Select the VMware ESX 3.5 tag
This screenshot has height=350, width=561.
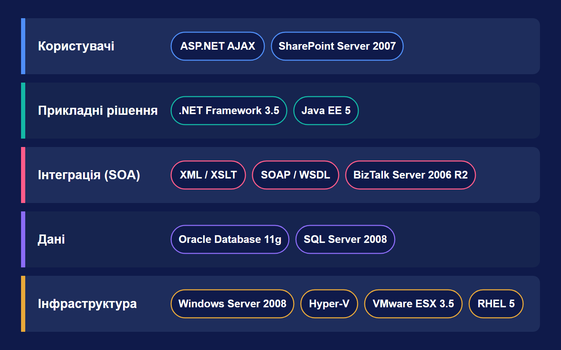point(413,304)
